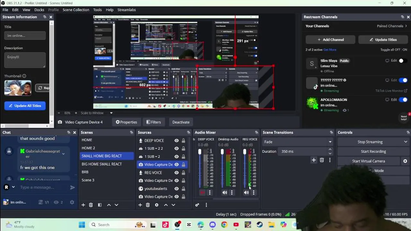
Task: Toggle visibility of DEEP VOICE source
Action: (176, 141)
